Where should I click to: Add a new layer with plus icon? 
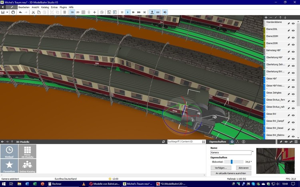(x=266, y=18)
